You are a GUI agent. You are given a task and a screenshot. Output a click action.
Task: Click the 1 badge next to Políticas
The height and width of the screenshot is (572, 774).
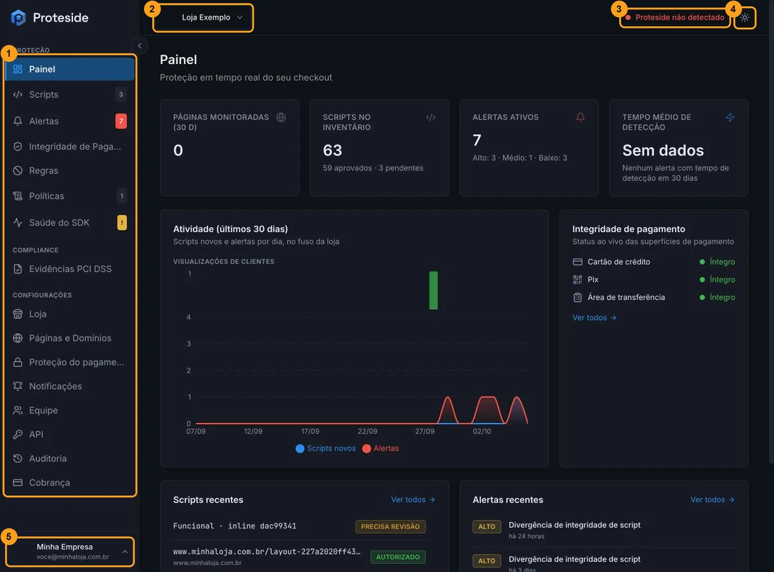pos(122,196)
